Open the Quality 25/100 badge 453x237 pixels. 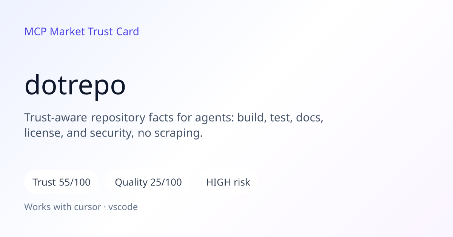coord(148,182)
